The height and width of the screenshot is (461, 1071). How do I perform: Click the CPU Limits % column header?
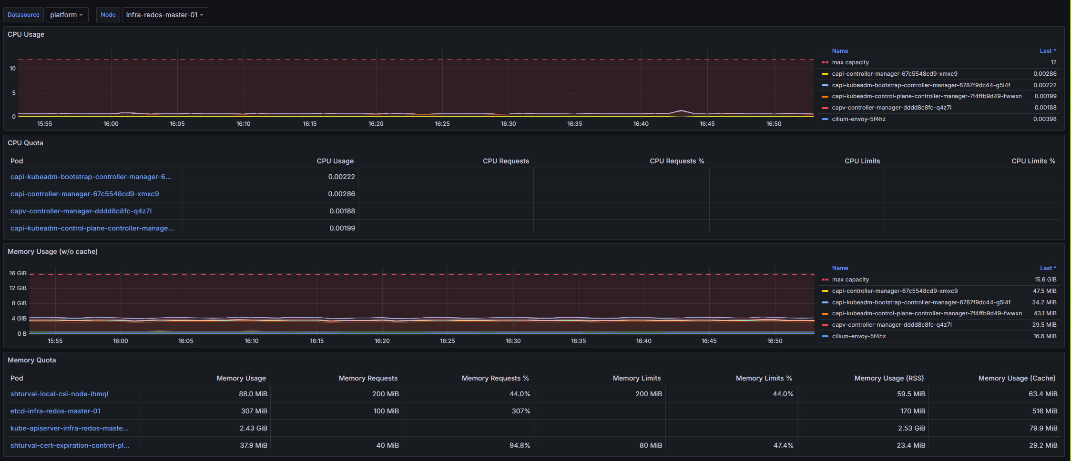click(1033, 161)
